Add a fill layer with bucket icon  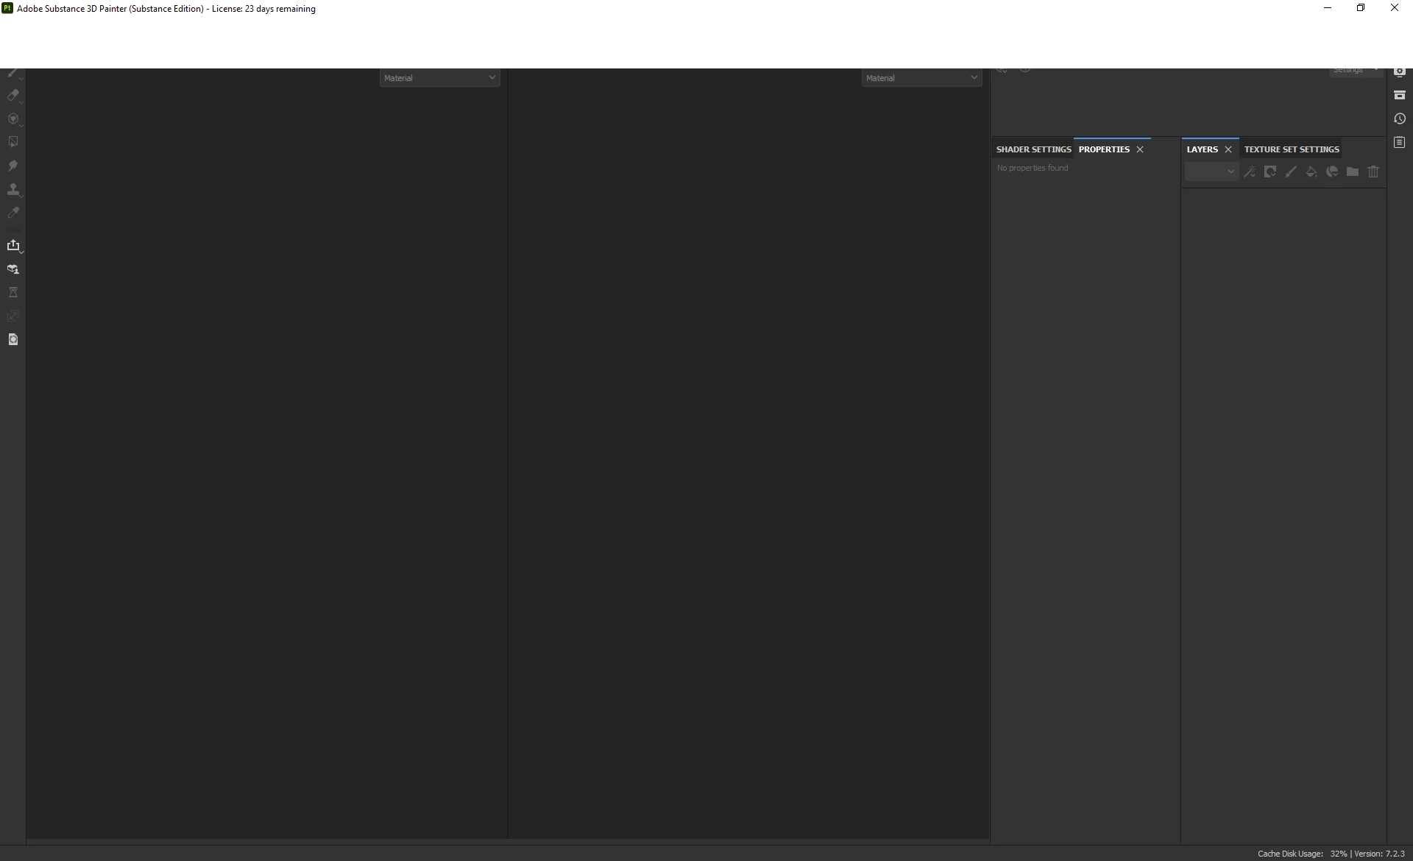[1311, 172]
